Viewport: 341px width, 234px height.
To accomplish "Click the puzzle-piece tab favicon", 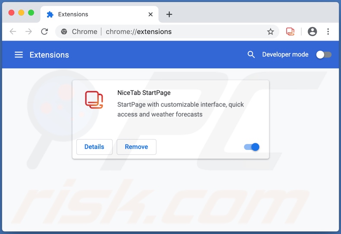I will coord(50,14).
